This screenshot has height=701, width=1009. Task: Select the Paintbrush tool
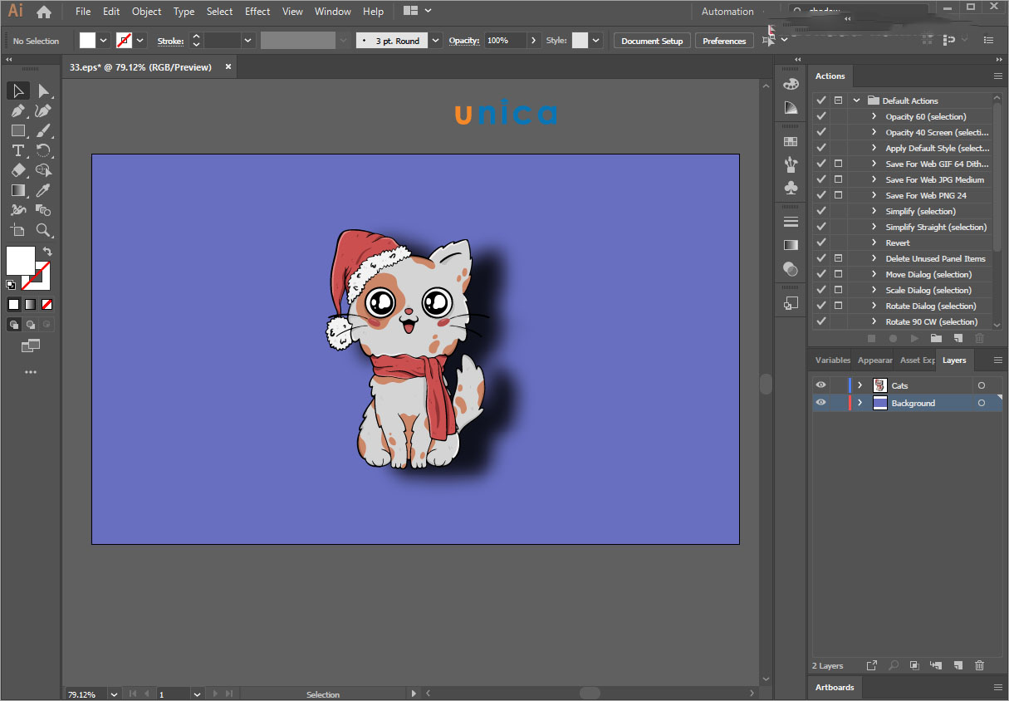click(43, 130)
